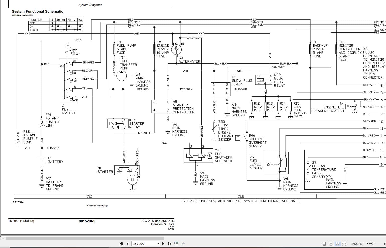Click the 'A8 STARTER PROTECTION CONTROLLER' label
The image size is (386, 248).
[x=183, y=107]
